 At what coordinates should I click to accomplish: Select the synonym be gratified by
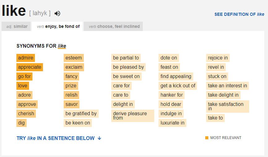click(x=81, y=114)
